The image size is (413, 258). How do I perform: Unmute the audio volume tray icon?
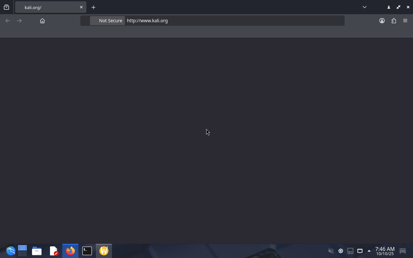tap(331, 251)
